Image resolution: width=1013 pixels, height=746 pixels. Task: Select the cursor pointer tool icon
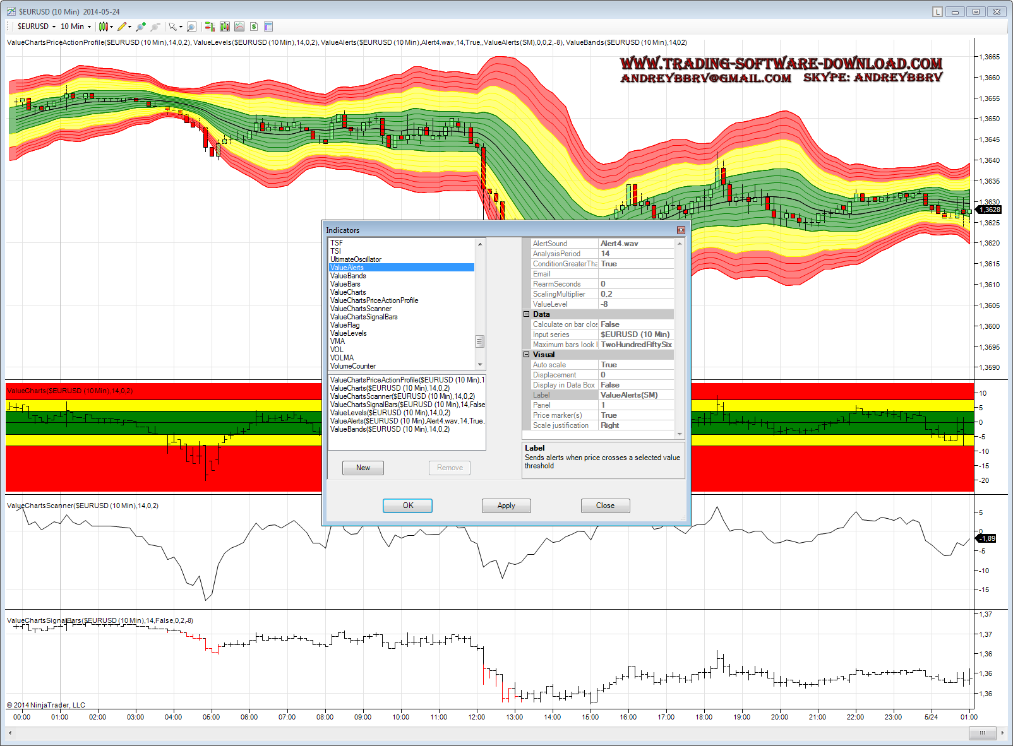pos(172,27)
